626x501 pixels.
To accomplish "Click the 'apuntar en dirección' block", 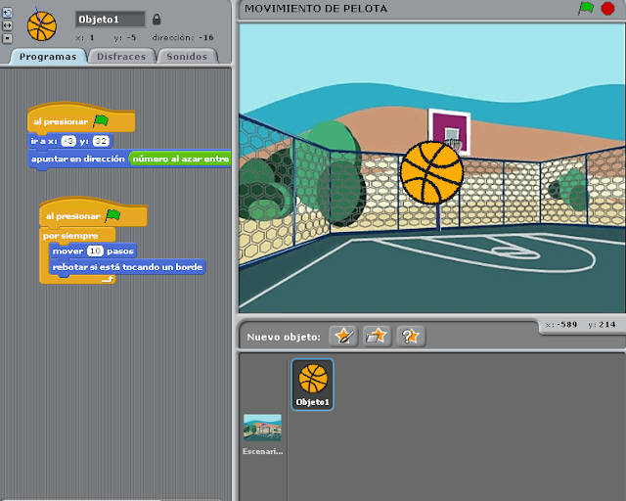I will (78, 159).
